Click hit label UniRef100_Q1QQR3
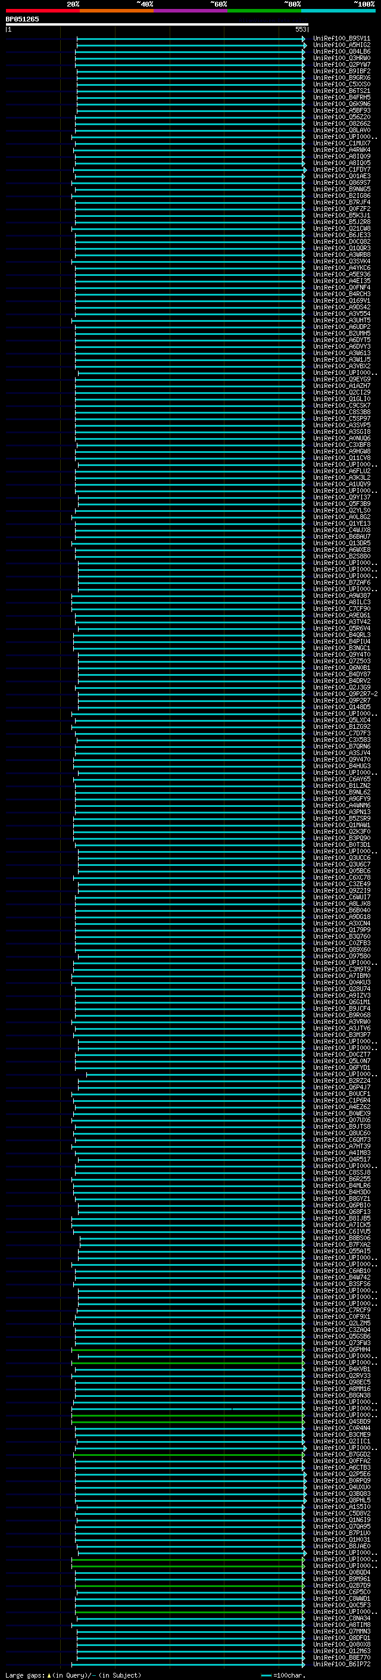Screen dimensions: 381x1680 point(341,249)
